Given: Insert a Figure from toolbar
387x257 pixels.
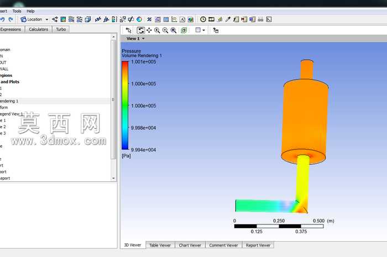Looking at the screenshot, I should 191,19.
